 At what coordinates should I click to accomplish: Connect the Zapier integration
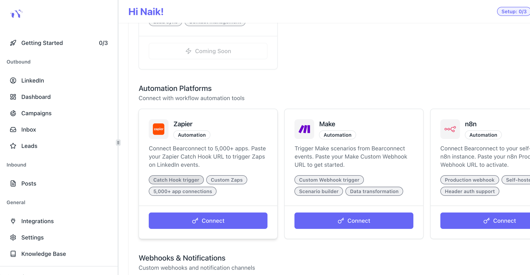point(208,221)
